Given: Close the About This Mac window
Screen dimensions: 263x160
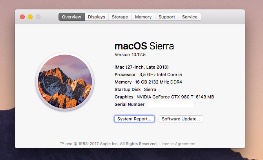Looking at the screenshot, I should pyautogui.click(x=22, y=17).
